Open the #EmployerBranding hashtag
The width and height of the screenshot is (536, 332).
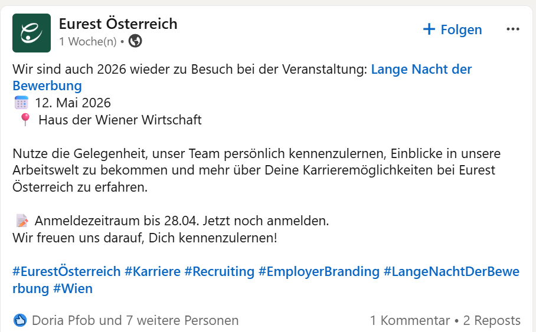(x=319, y=271)
